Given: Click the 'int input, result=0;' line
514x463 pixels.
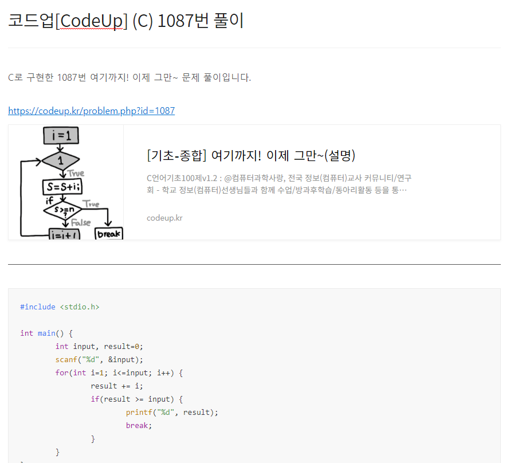Looking at the screenshot, I should (x=99, y=347).
